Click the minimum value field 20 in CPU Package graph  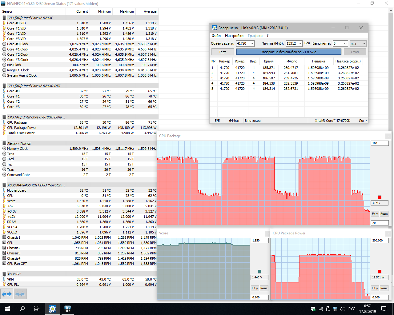380,223
